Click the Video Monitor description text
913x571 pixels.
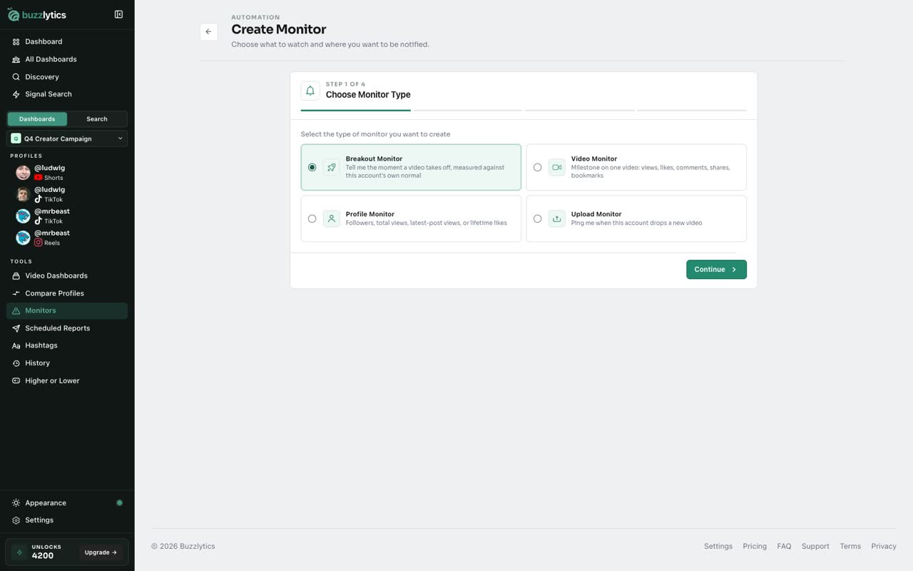[651, 171]
